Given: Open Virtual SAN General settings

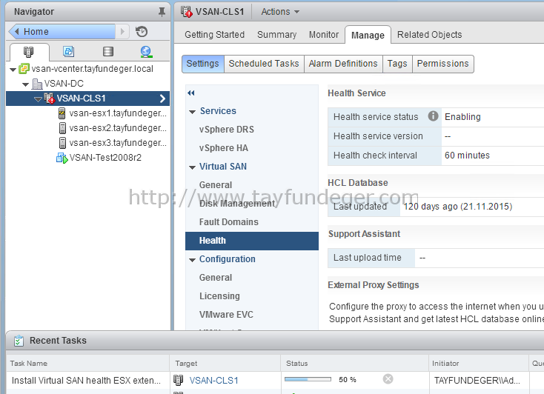Looking at the screenshot, I should 216,185.
